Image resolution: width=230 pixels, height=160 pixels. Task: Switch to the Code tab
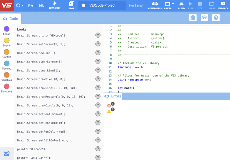pos(11,19)
